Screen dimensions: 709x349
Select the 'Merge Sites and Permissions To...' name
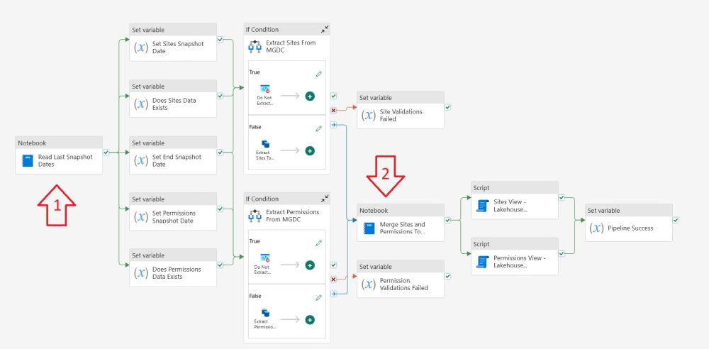pyautogui.click(x=403, y=228)
